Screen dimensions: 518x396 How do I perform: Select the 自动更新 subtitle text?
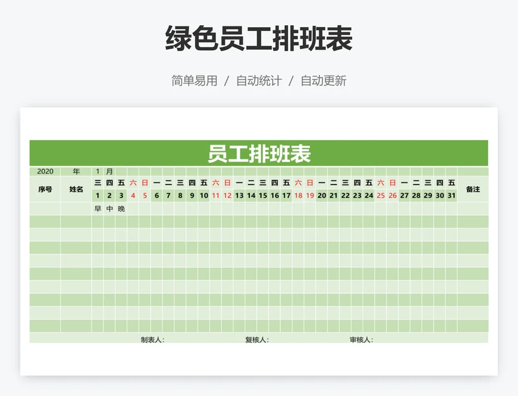click(x=323, y=81)
